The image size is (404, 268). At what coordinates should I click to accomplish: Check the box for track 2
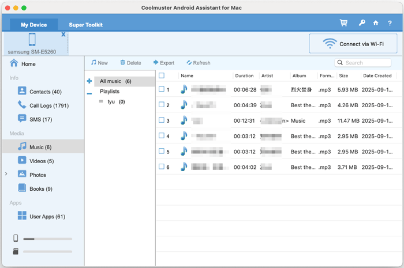coord(162,105)
